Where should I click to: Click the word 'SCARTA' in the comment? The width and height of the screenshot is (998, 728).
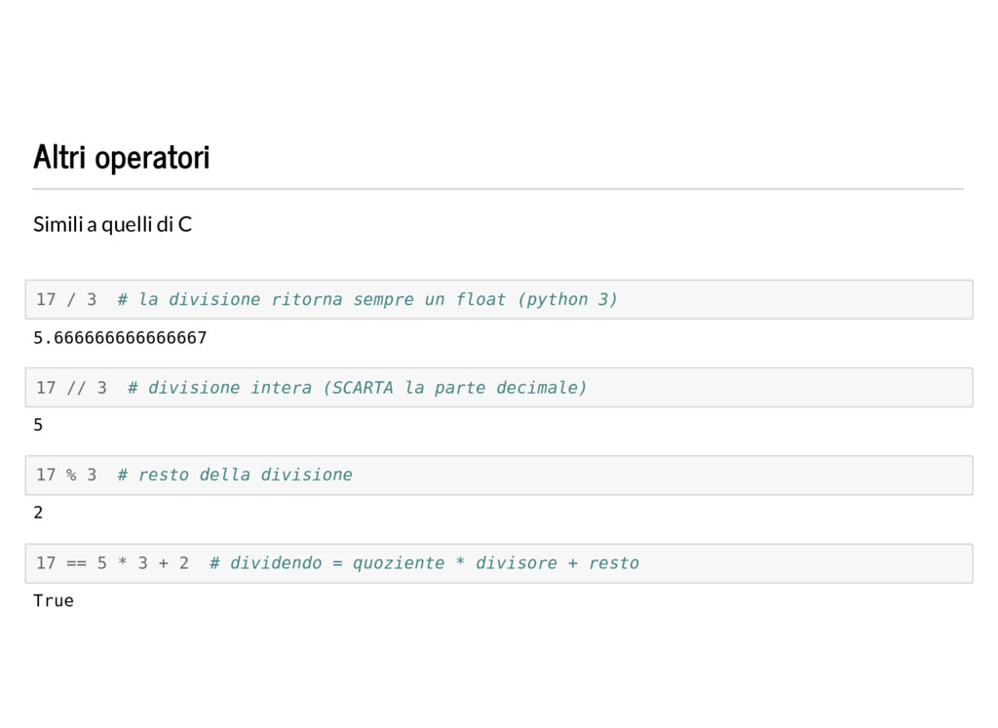(x=363, y=388)
